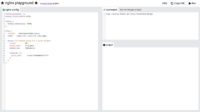200x112 pixels.
Task: Click the include /etc/nginx/mime.types line
Action: [x=23, y=33]
